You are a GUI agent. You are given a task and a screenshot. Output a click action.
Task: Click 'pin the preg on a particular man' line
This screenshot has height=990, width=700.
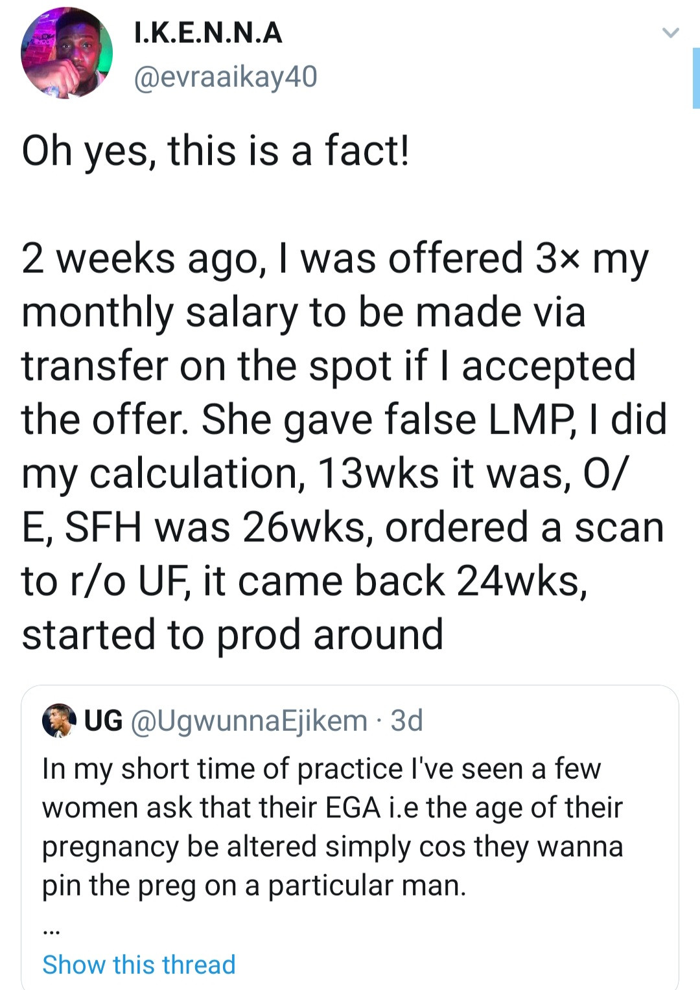click(254, 886)
